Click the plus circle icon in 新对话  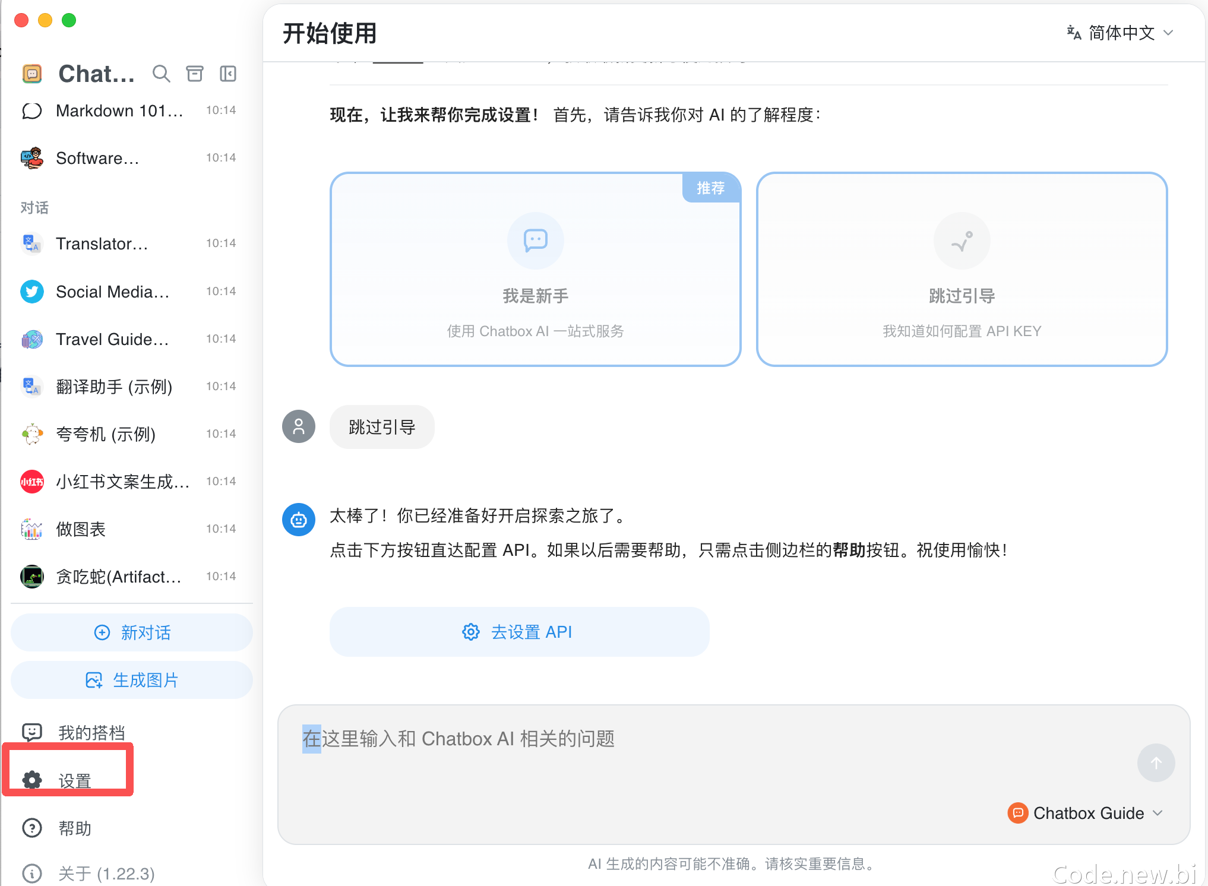(102, 632)
